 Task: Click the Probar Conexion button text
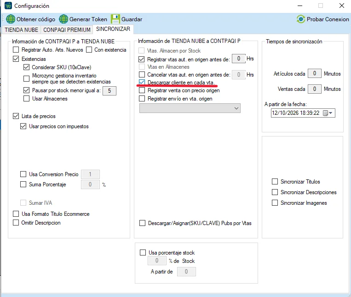click(328, 19)
